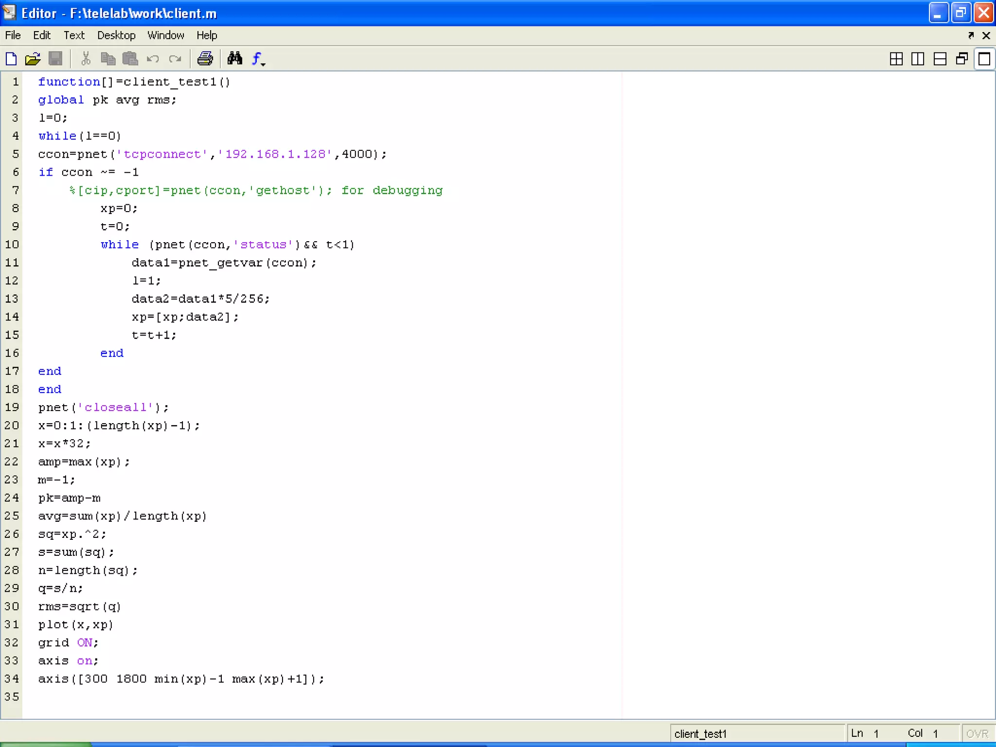Tile editor windows in a grid
This screenshot has width=996, height=747.
pos(896,59)
